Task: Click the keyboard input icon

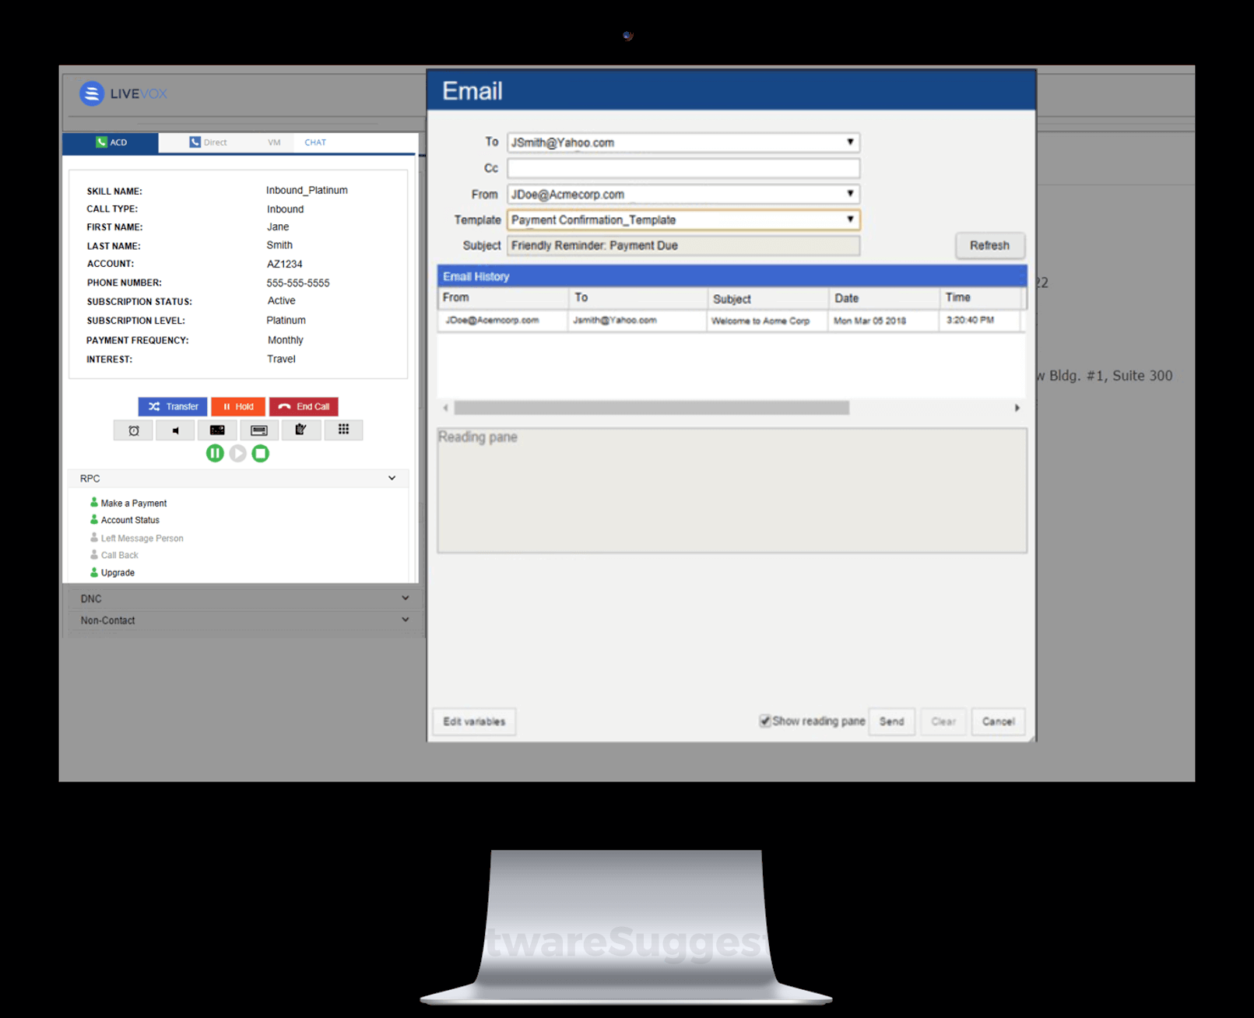Action: [x=259, y=430]
